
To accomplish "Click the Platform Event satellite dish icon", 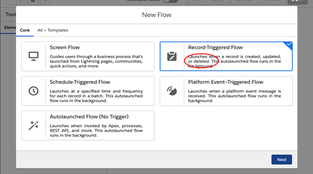I will pos(172,91).
